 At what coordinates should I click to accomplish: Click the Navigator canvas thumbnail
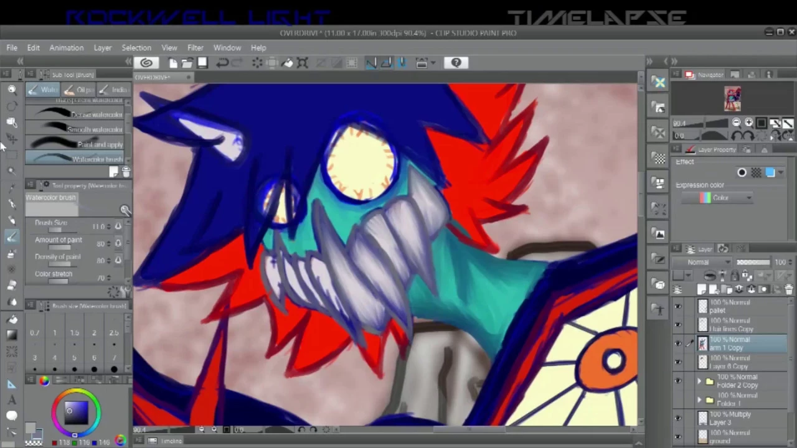point(732,100)
